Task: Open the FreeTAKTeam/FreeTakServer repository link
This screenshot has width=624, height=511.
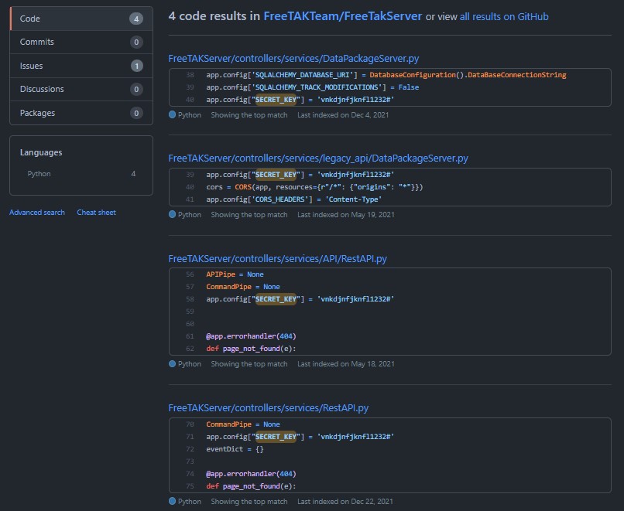Action: (343, 16)
